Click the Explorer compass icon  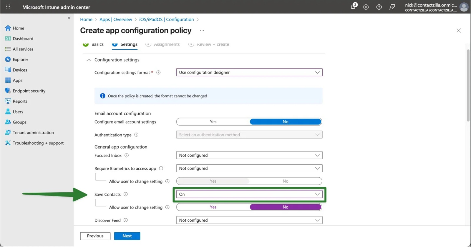click(8, 59)
